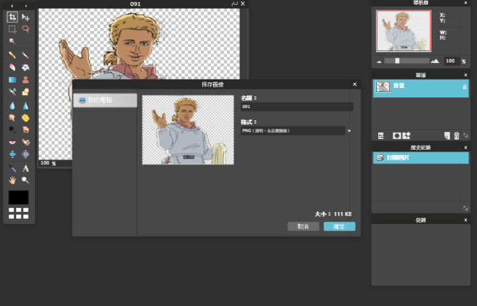Select the Blur water drop tool
Image resolution: width=477 pixels, height=306 pixels.
(x=12, y=106)
